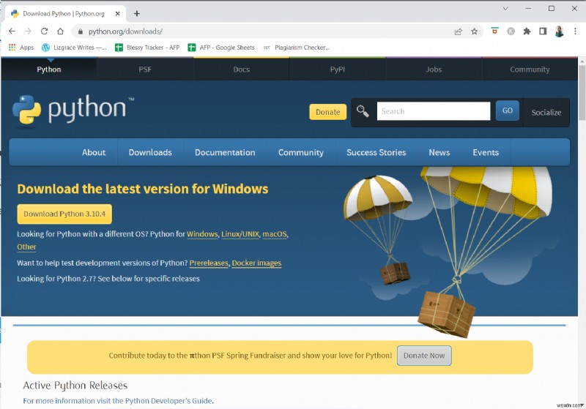Click the browser Back arrow

coord(12,31)
